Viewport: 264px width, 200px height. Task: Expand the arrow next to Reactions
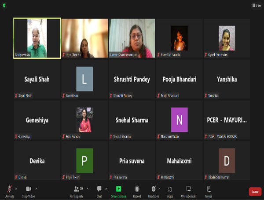click(x=159, y=189)
